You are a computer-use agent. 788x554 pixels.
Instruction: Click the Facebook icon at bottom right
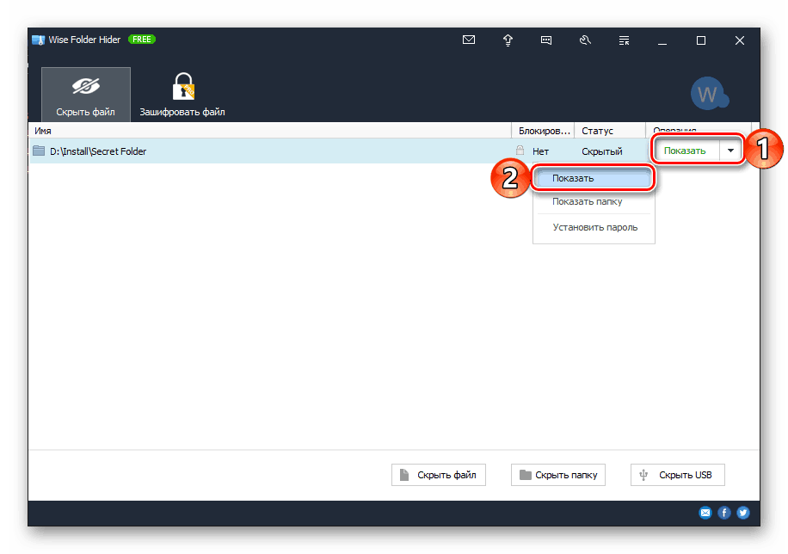724,512
